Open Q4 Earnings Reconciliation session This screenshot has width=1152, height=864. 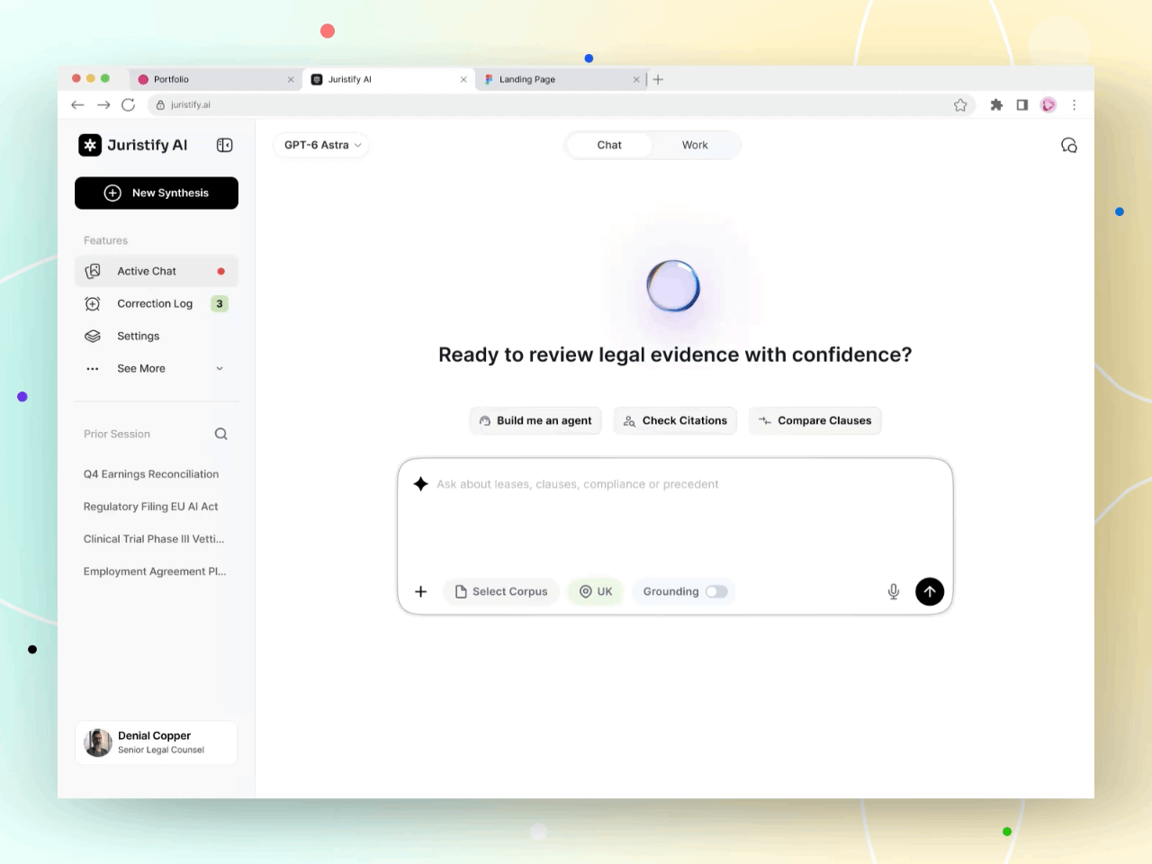[x=151, y=474]
